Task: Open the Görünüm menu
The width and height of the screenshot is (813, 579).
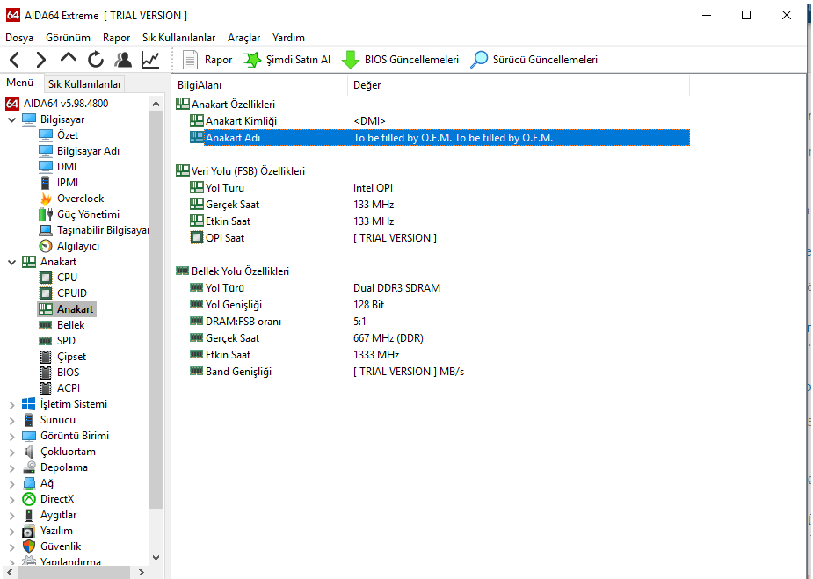Action: coord(68,37)
